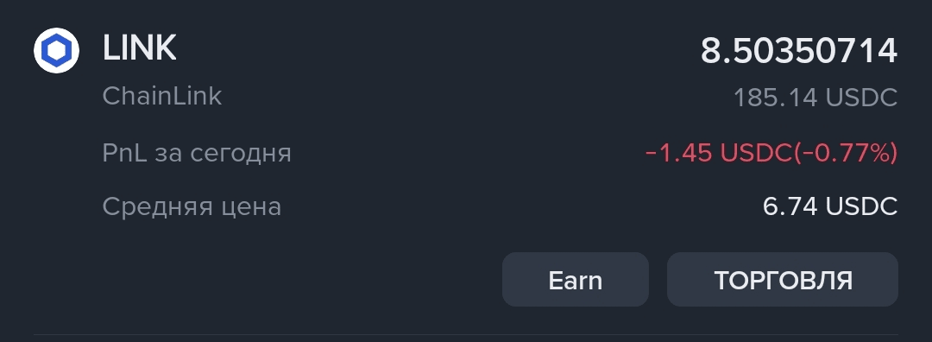Click the 185.14 USDC valuation
The width and height of the screenshot is (932, 342).
coord(815,98)
